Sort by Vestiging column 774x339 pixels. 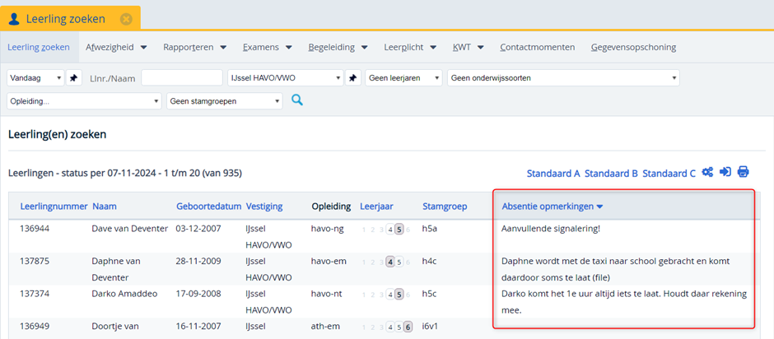click(x=264, y=207)
